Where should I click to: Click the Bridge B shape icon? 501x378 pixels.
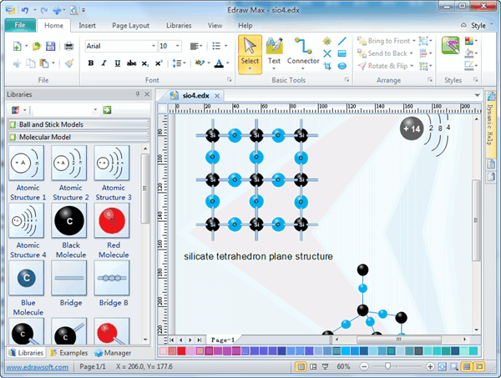(112, 280)
